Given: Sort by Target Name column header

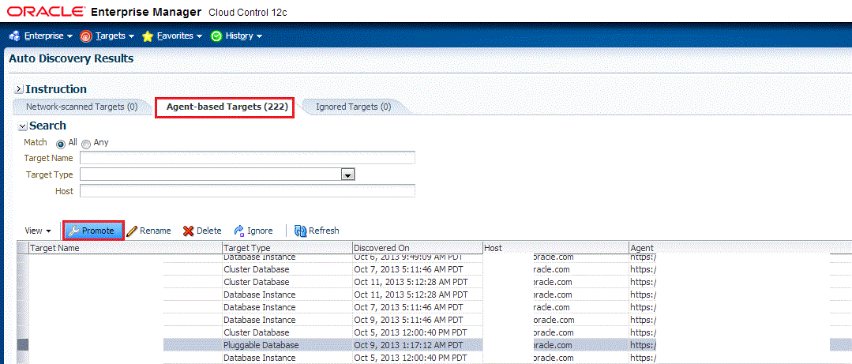Looking at the screenshot, I should [x=125, y=248].
